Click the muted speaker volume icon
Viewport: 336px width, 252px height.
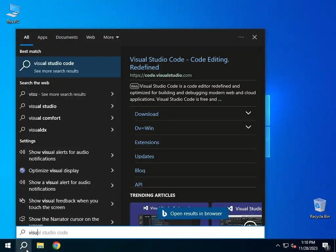(294, 245)
